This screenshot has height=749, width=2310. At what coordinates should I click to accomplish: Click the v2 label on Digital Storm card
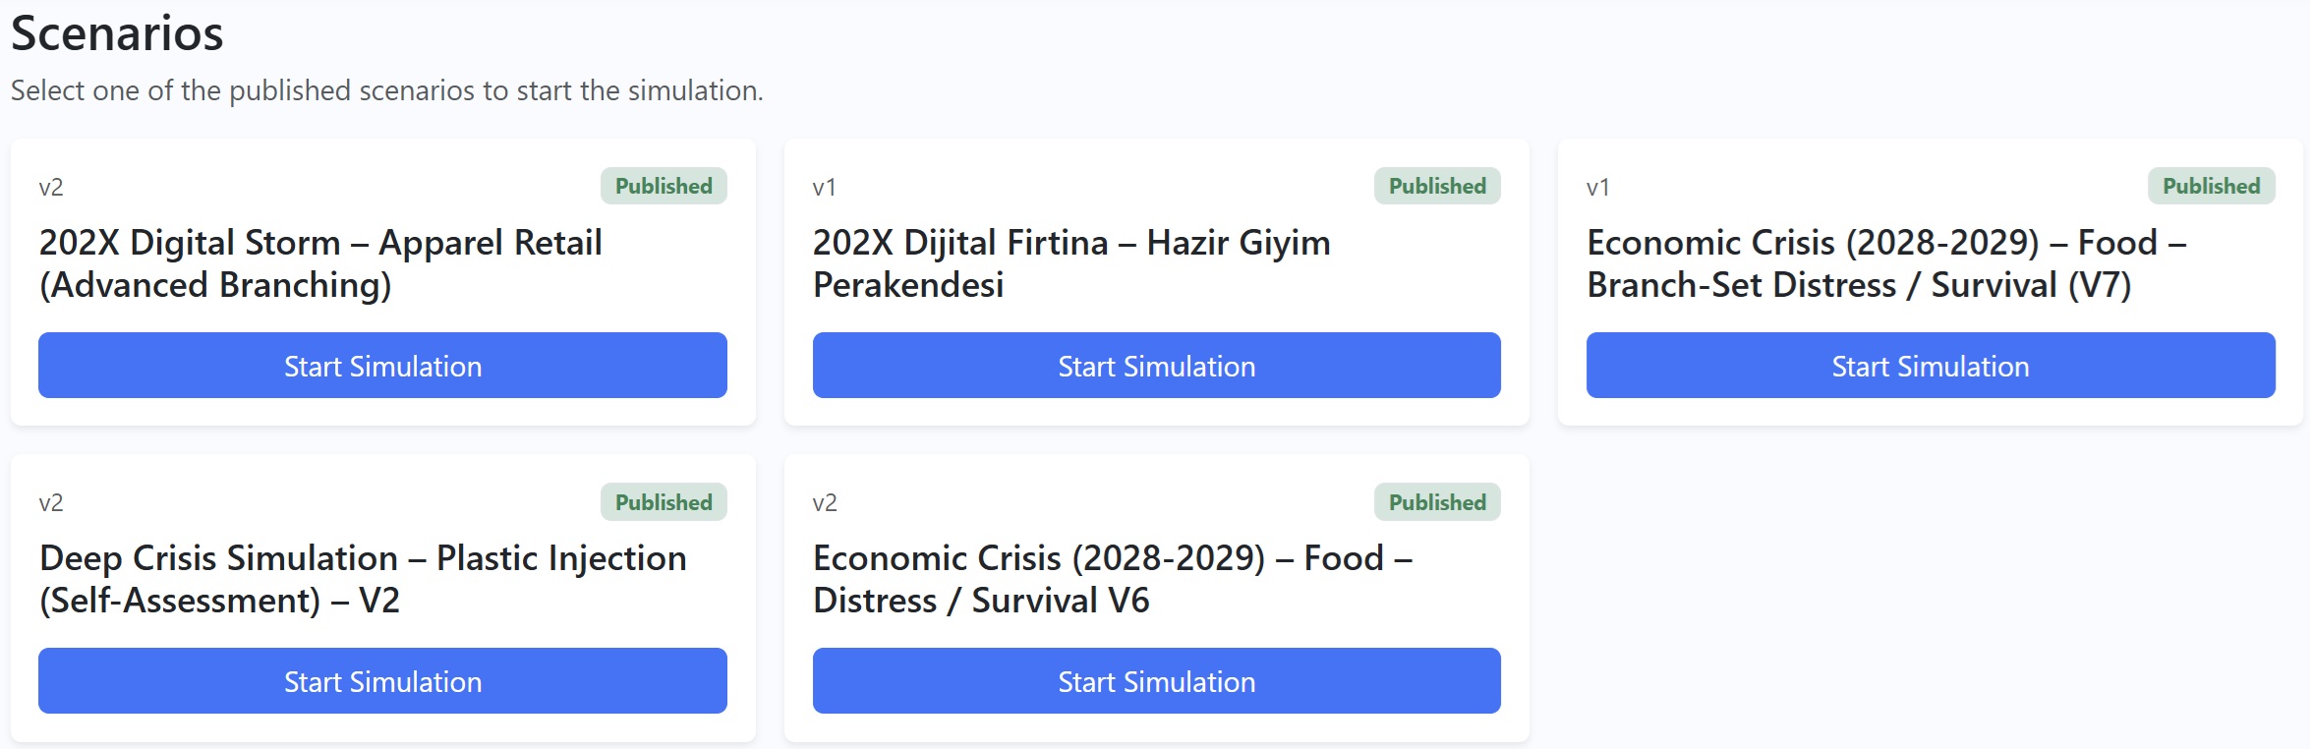[x=51, y=188]
